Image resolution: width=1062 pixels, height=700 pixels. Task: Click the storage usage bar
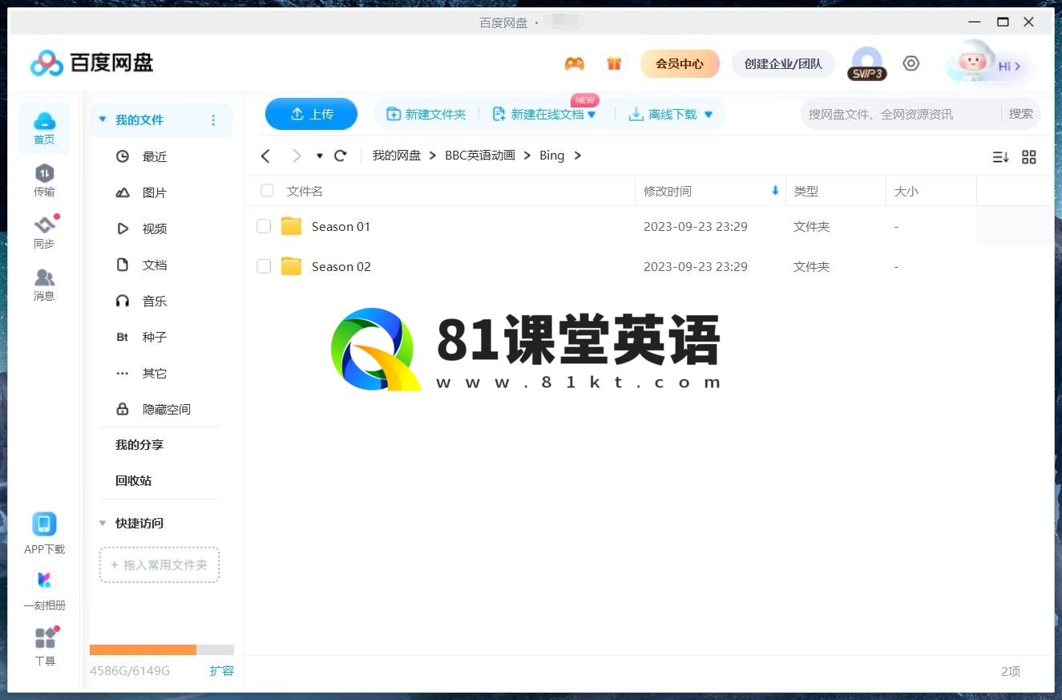162,649
